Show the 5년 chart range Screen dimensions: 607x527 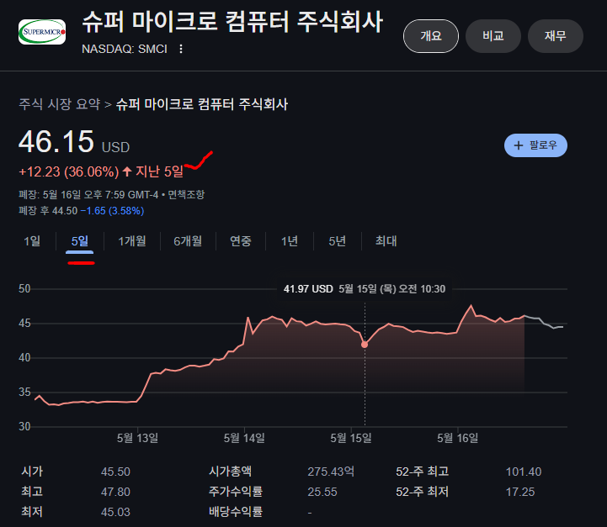pyautogui.click(x=338, y=241)
